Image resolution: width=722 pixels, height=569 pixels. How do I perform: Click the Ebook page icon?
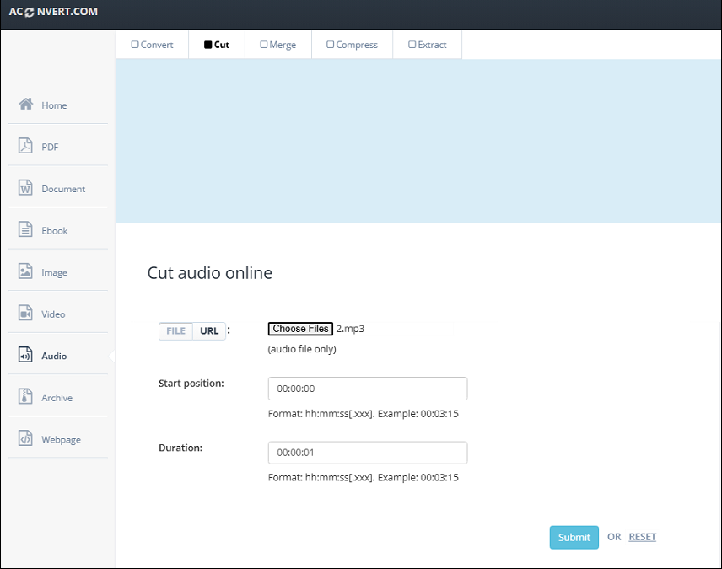[x=25, y=229]
